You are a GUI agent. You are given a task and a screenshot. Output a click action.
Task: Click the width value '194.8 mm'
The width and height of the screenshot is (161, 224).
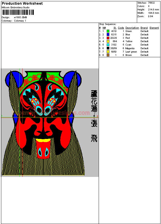[x=153, y=13]
